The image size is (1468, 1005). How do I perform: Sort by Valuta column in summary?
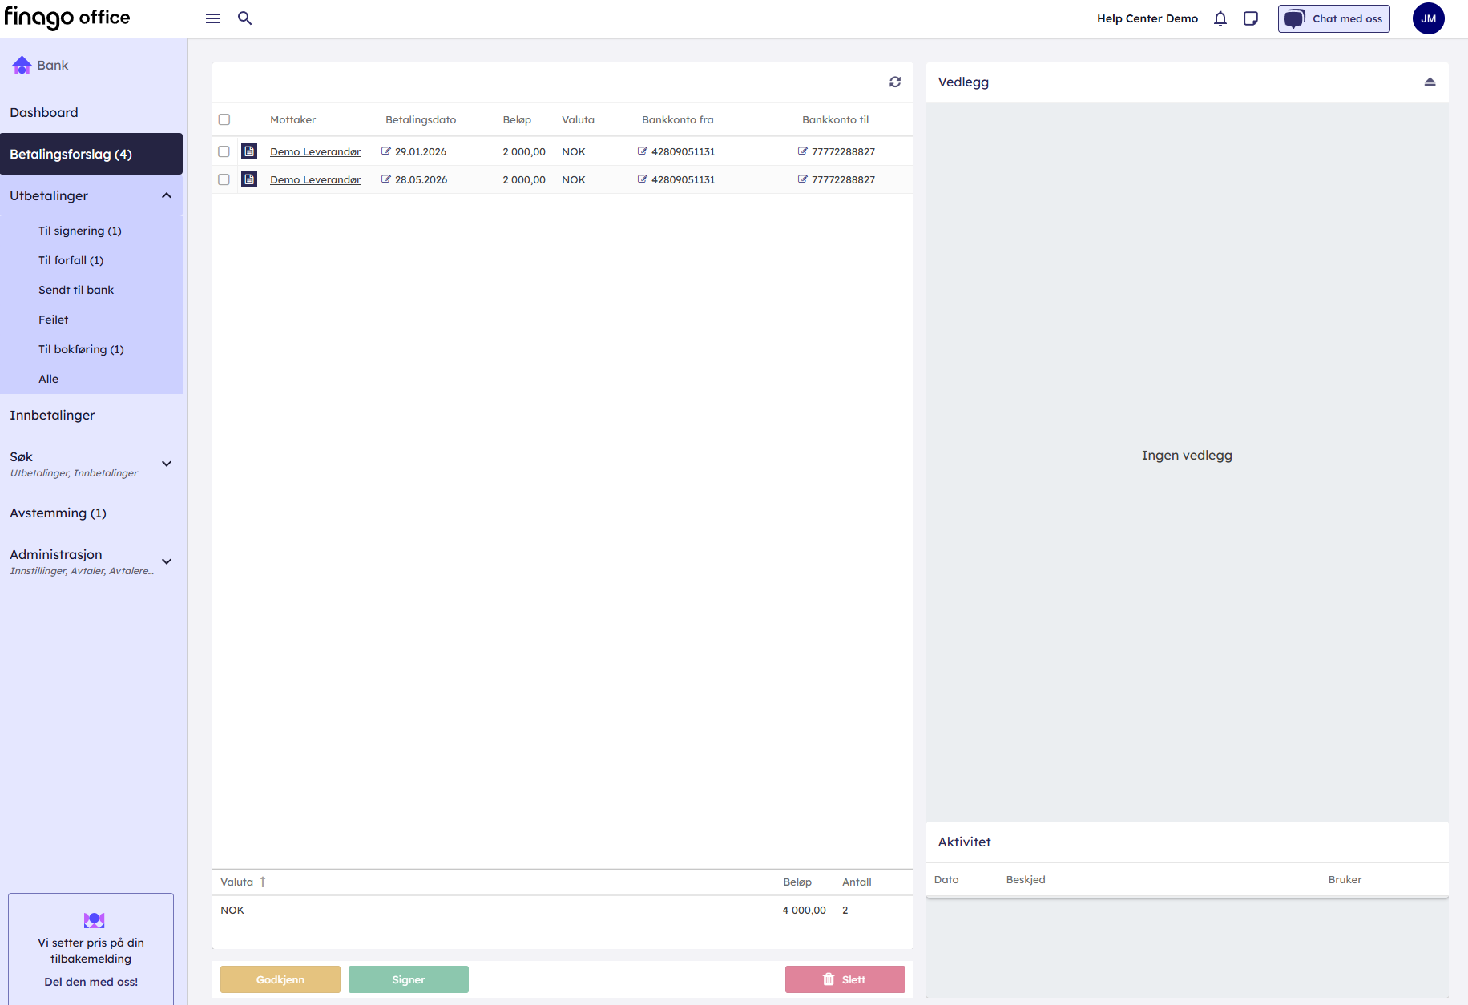pos(237,882)
